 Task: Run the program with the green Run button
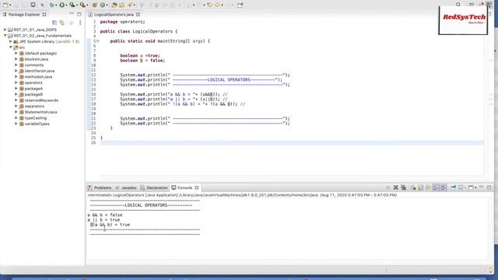(62, 5)
